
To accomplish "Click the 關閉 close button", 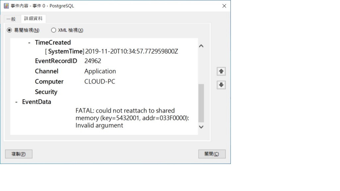I will point(212,154).
